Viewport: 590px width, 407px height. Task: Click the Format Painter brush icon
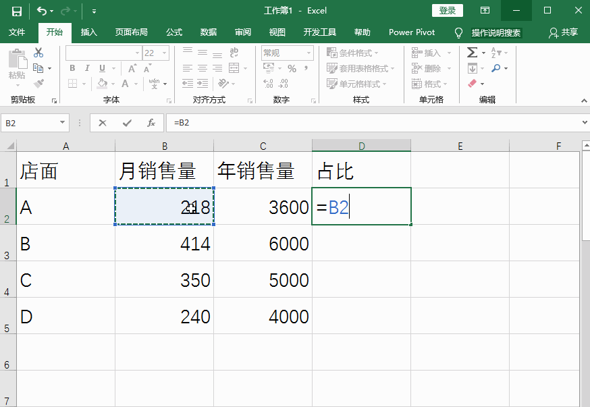tap(38, 84)
